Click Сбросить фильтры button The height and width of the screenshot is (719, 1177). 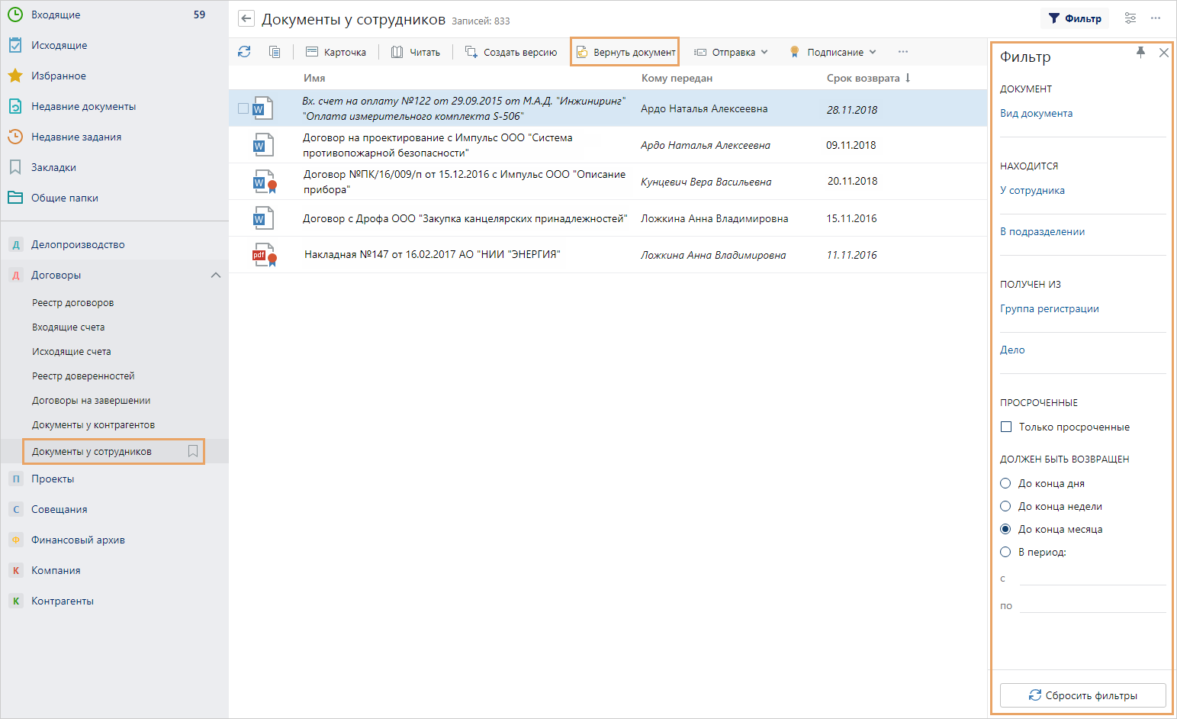tap(1082, 695)
